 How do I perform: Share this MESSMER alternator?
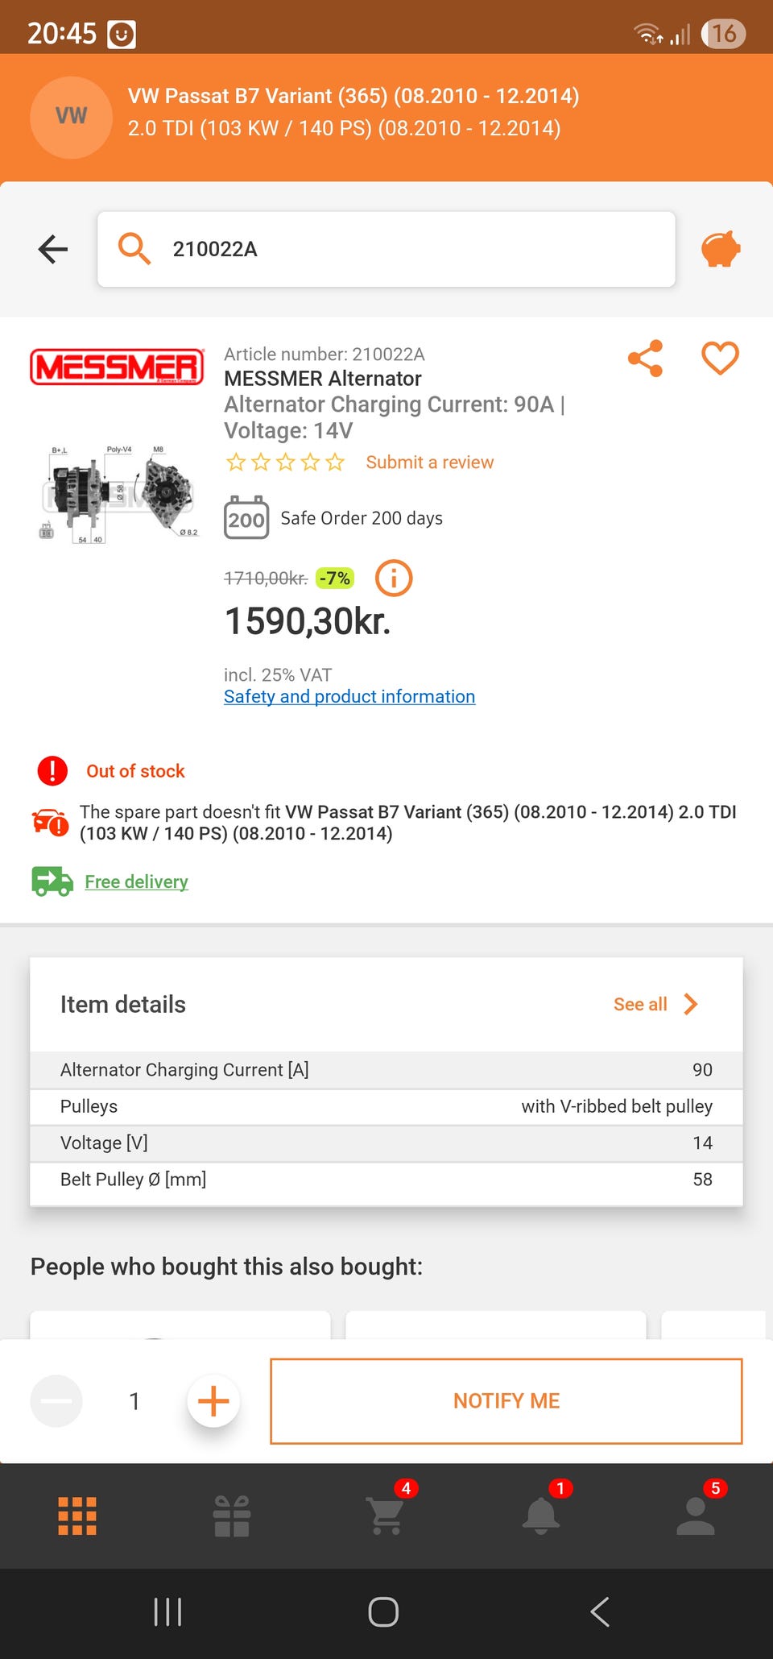645,359
